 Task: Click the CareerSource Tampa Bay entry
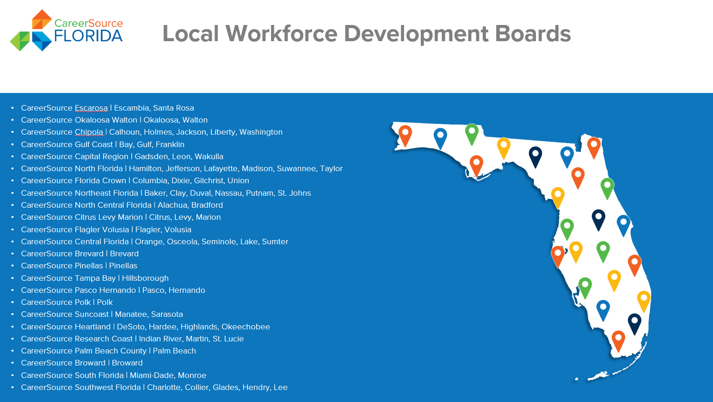point(95,278)
